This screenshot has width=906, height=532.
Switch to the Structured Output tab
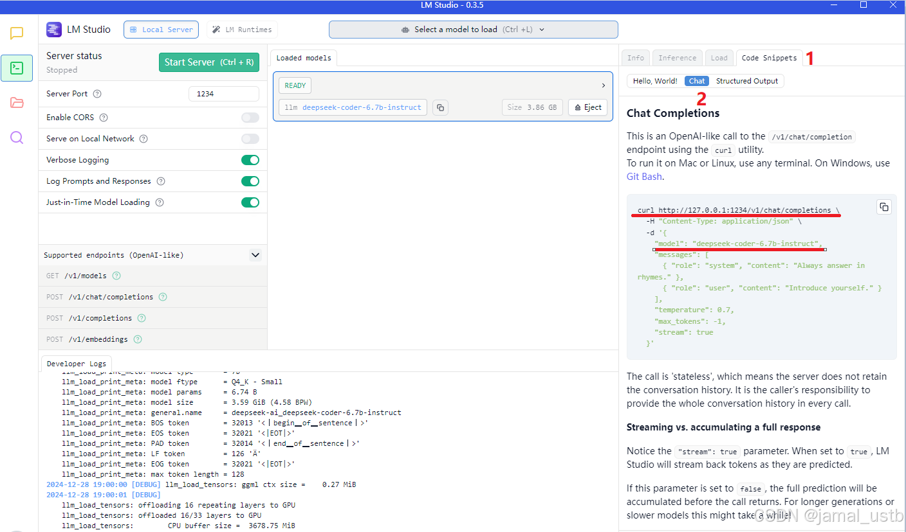(746, 80)
